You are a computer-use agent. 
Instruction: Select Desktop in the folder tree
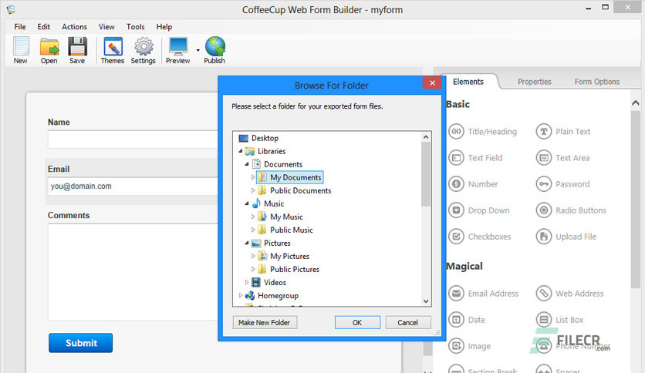click(x=265, y=138)
